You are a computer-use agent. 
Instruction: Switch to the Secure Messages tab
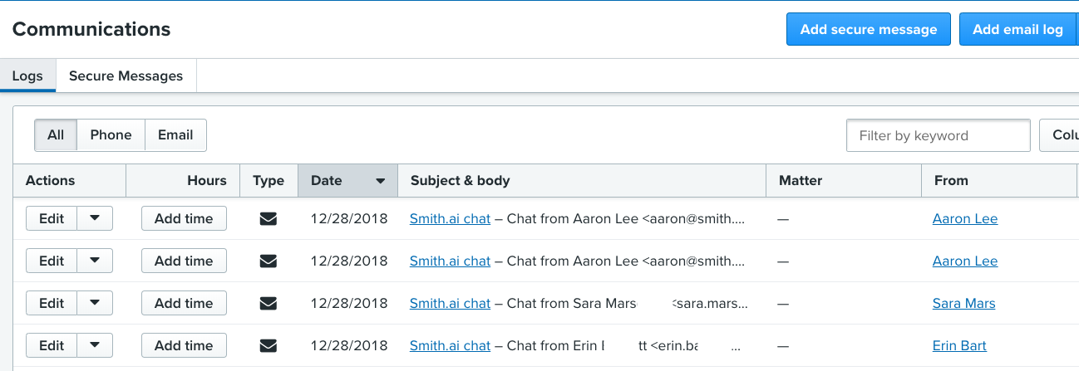pos(126,76)
